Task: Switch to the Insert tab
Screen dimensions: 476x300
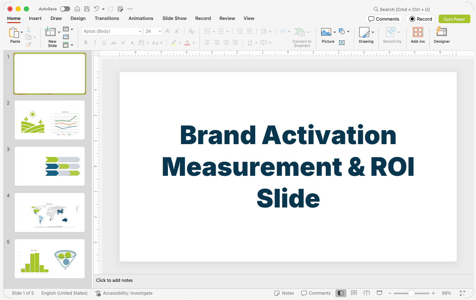Action: pos(35,19)
